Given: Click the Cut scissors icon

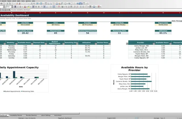Looking at the screenshot, I should [x=7, y=4].
